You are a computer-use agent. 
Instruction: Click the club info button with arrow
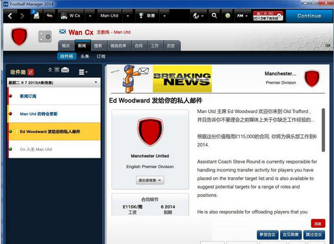pyautogui.click(x=150, y=180)
